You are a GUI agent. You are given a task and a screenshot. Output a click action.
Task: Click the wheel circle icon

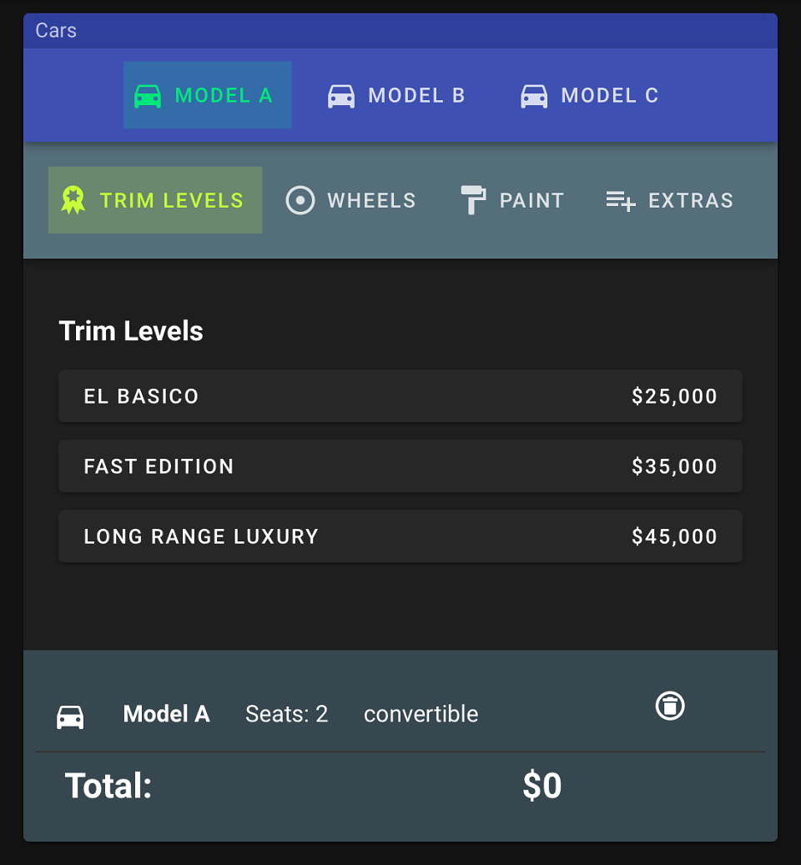click(300, 200)
